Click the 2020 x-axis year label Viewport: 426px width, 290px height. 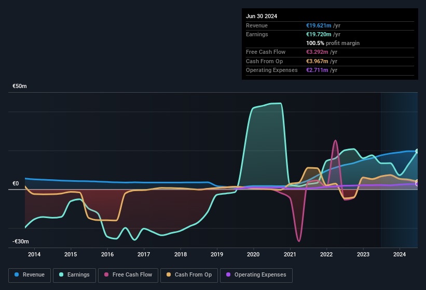pos(253,254)
